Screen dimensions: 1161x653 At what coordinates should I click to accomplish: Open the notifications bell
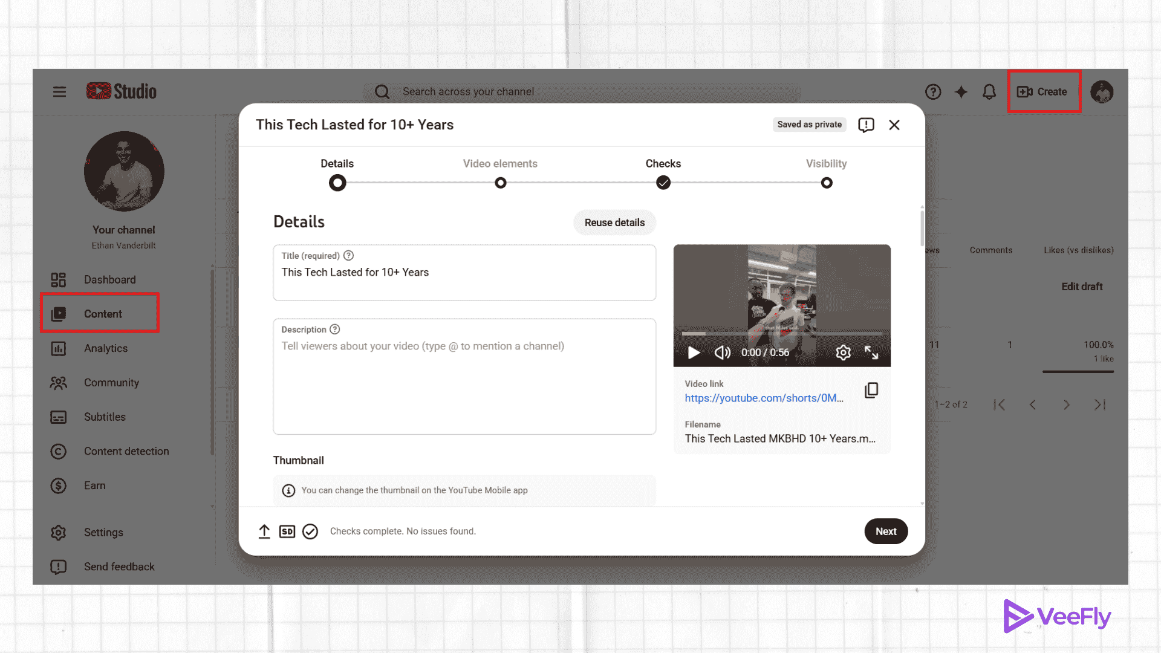click(x=989, y=92)
